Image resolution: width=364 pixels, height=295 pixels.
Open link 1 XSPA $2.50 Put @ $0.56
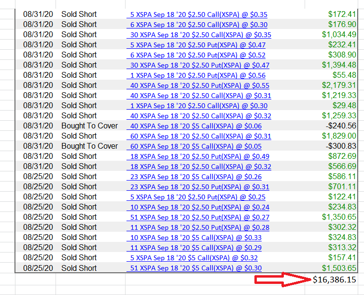click(196, 75)
